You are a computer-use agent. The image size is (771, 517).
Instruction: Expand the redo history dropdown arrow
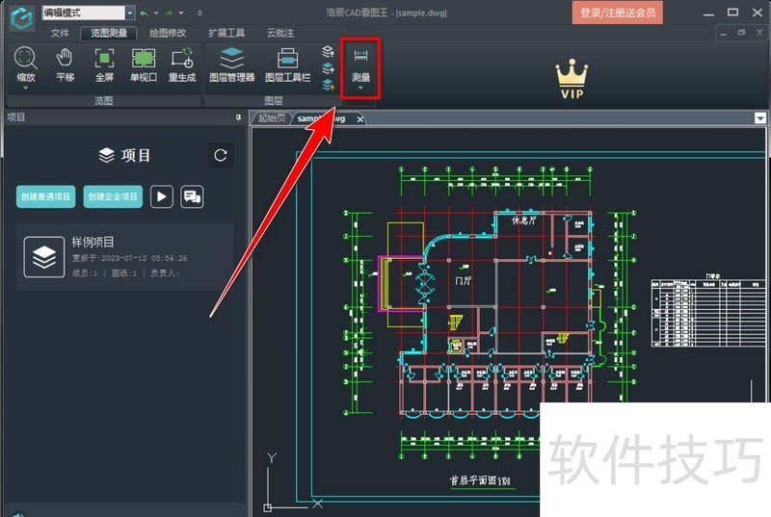tap(181, 13)
